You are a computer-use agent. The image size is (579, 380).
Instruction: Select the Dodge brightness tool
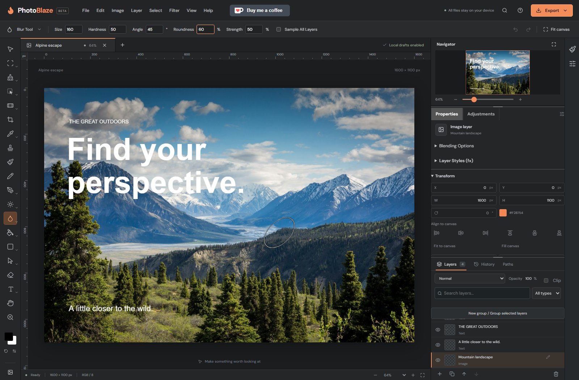pyautogui.click(x=10, y=204)
